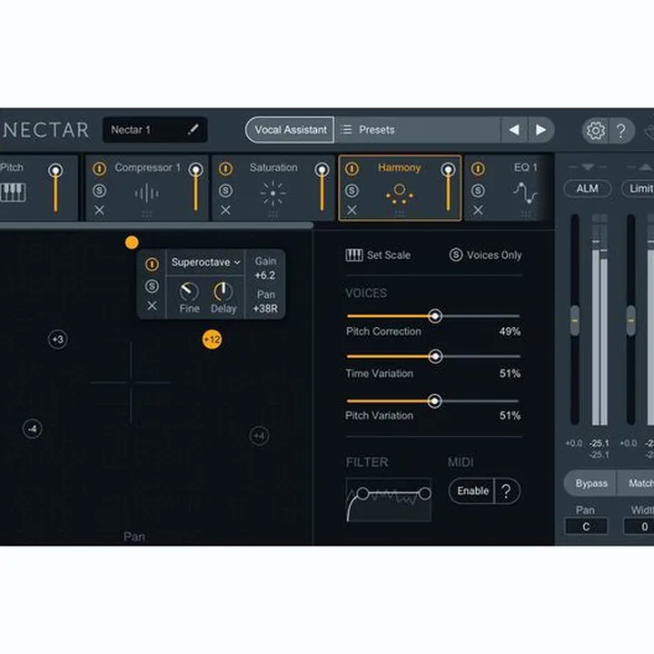Go to the previous preset arrow

(514, 130)
